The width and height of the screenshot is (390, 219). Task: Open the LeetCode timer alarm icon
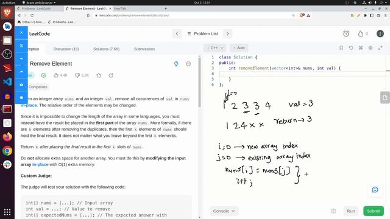click(x=346, y=33)
